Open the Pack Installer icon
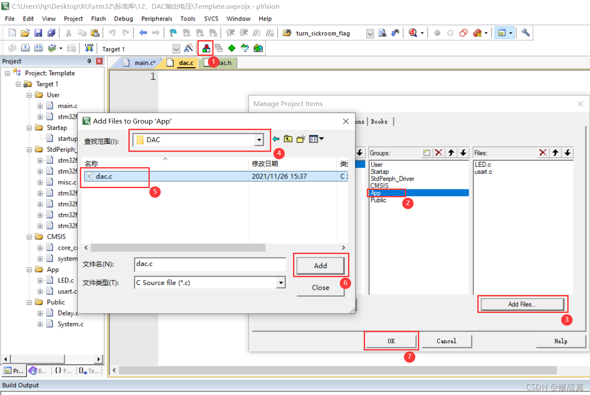The width and height of the screenshot is (590, 395). pyautogui.click(x=258, y=48)
